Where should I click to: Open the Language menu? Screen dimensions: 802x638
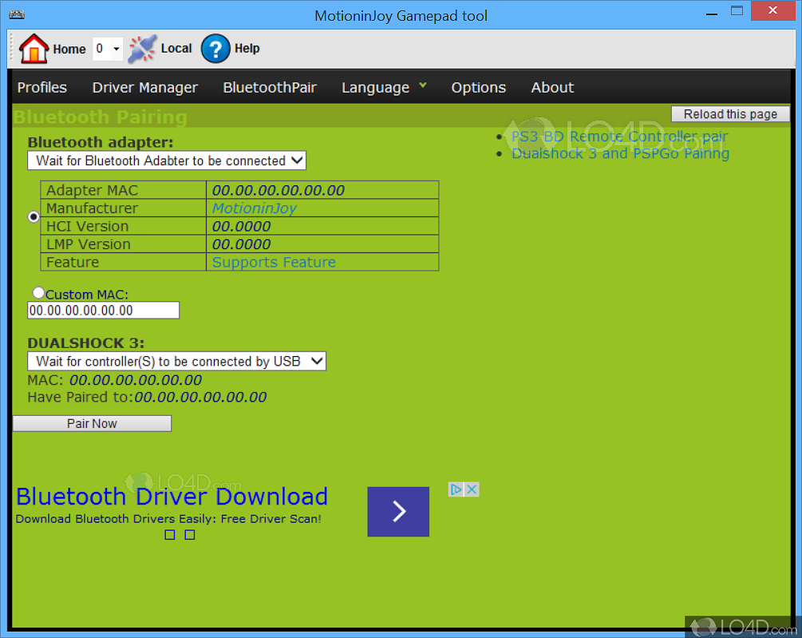[384, 88]
